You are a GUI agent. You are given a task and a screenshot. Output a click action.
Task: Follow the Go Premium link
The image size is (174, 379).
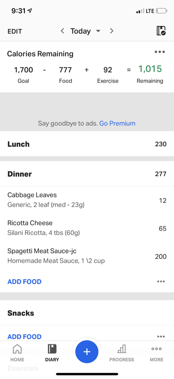point(117,123)
